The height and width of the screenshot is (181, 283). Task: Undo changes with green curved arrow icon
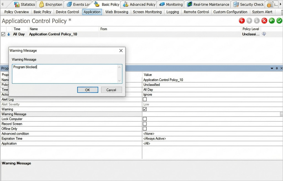tap(272, 21)
